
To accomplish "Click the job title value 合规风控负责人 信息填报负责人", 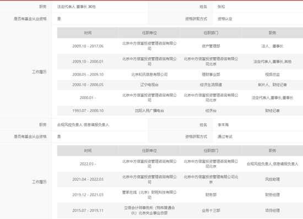I will 83,125.
